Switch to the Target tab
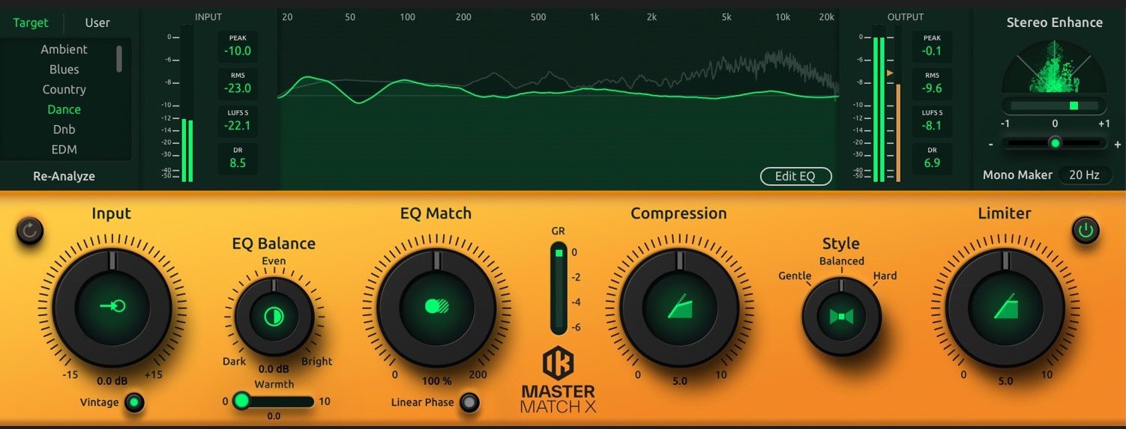Screen dimensions: 1126x429 tap(31, 22)
